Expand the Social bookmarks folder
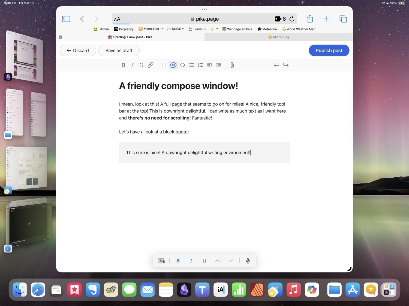 [176, 29]
